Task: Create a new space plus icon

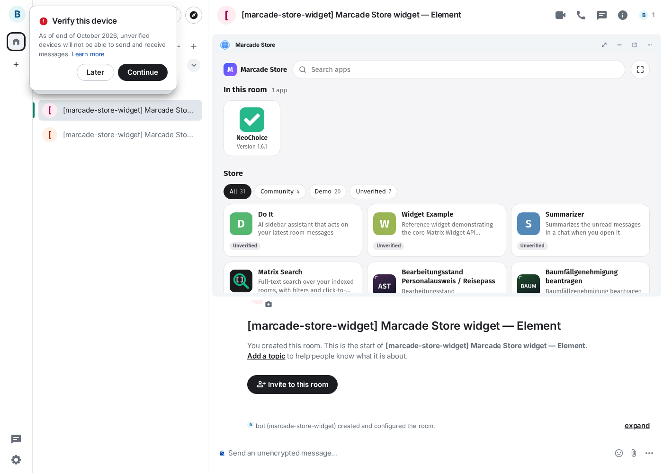Action: [x=16, y=64]
